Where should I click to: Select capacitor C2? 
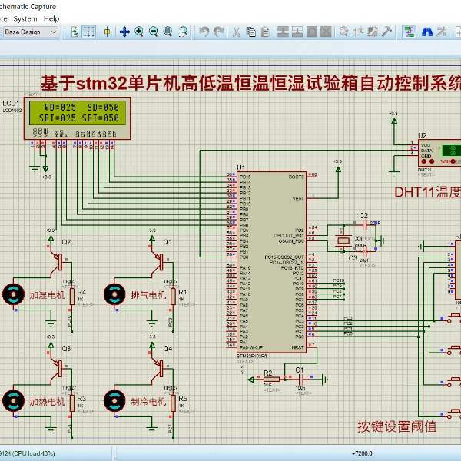[364, 225]
